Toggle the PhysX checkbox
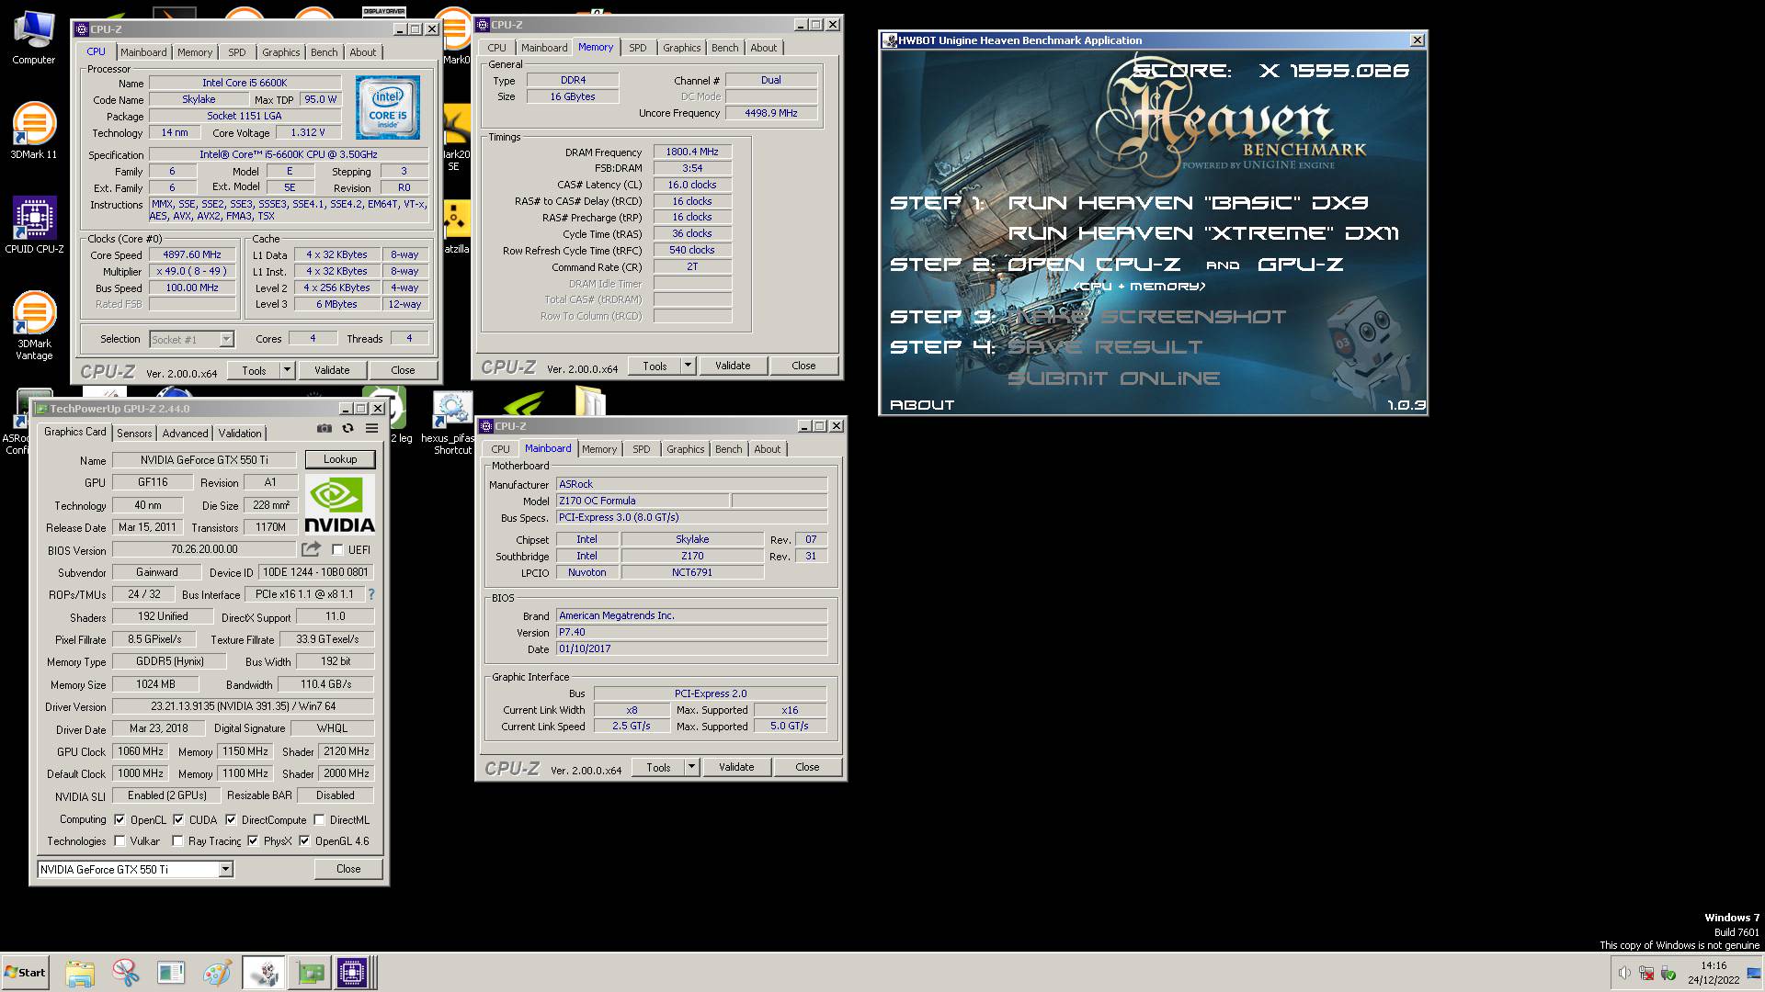The width and height of the screenshot is (1765, 992). [x=253, y=840]
